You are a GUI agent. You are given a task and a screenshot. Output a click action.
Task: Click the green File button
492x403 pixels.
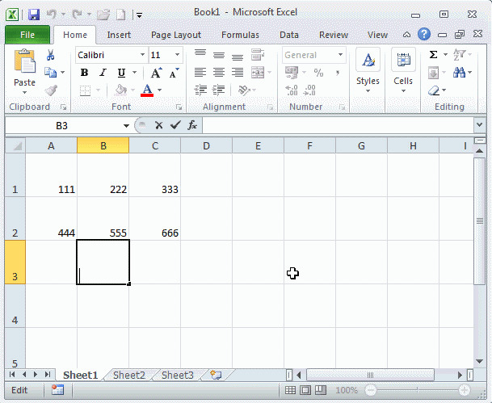27,35
